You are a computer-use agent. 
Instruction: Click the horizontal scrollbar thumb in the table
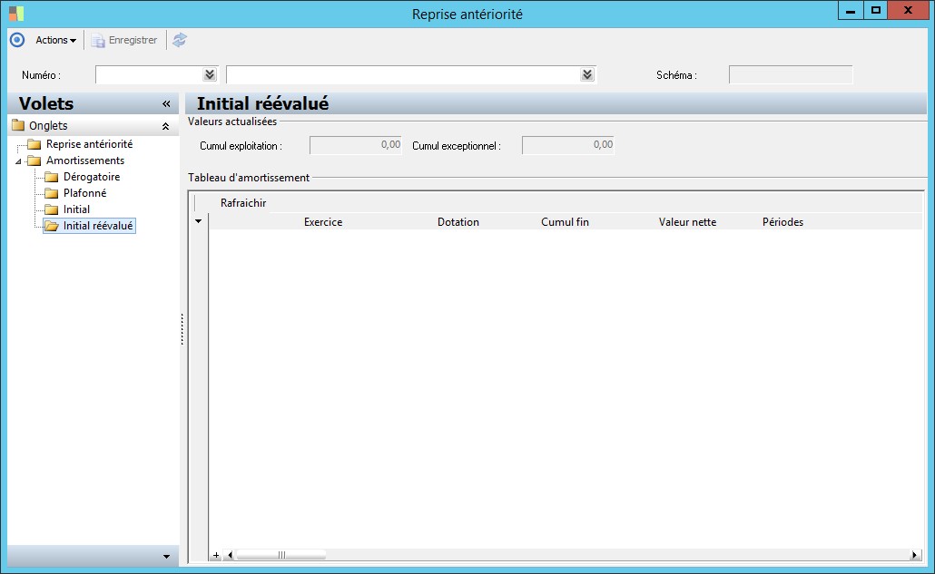[x=280, y=555]
